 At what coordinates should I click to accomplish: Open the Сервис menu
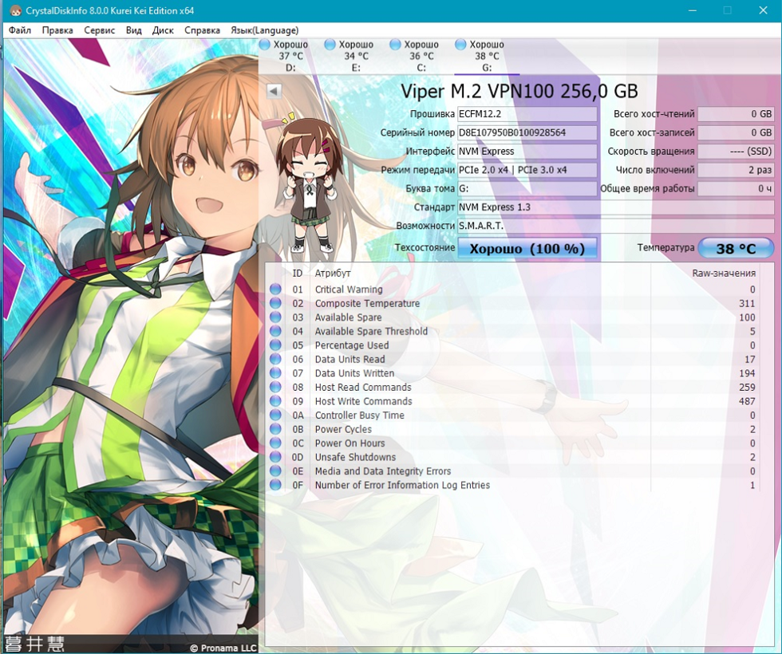coord(99,30)
